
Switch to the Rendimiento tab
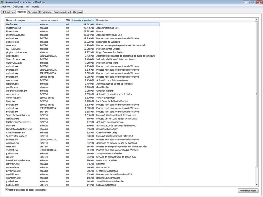tap(46, 12)
